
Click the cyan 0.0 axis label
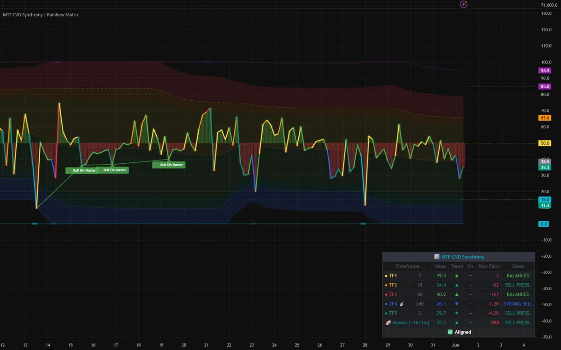click(x=545, y=224)
